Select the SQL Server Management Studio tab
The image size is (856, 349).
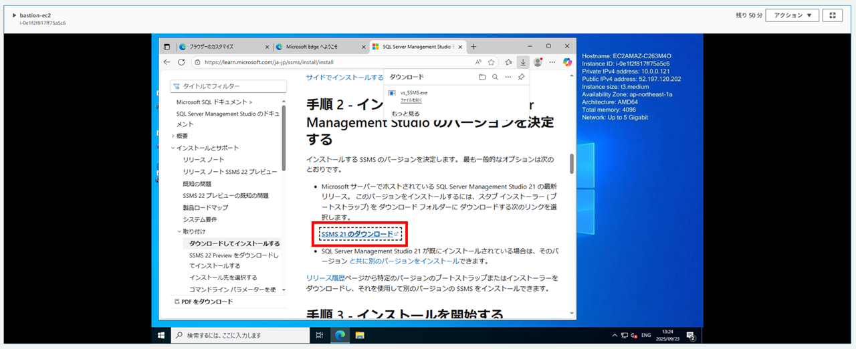pos(417,47)
